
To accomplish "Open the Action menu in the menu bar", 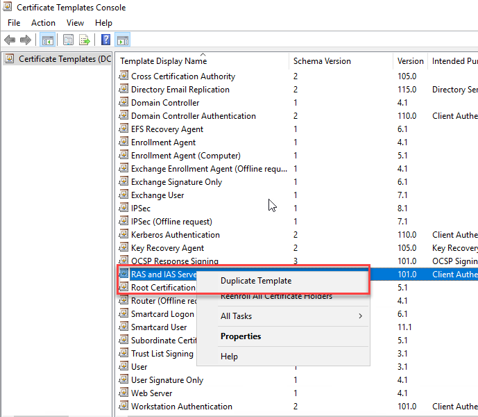I will (43, 23).
